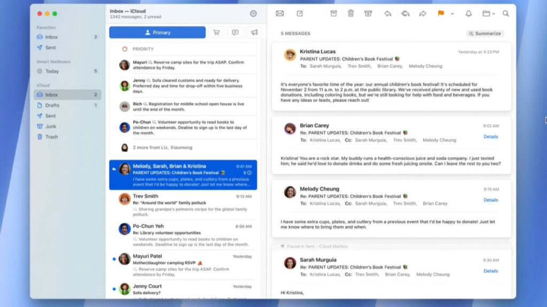Move message to Junk
The height and width of the screenshot is (307, 547).
click(x=368, y=13)
